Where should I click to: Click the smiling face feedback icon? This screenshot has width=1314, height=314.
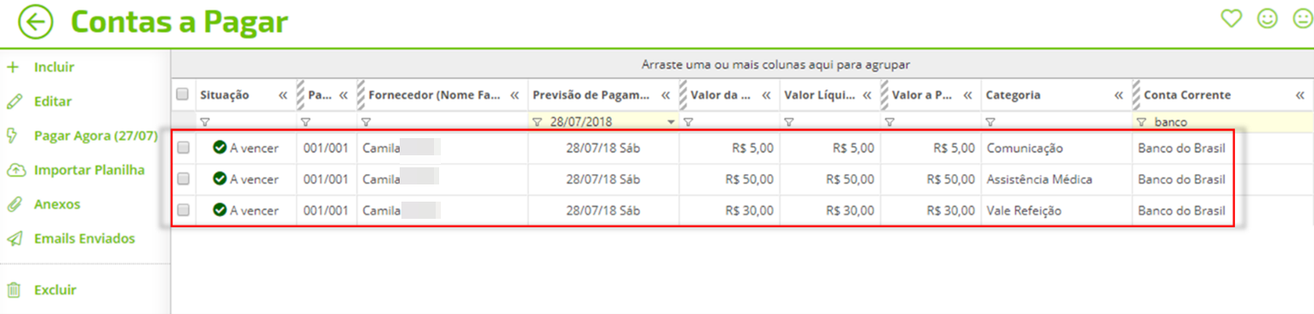(x=1267, y=18)
